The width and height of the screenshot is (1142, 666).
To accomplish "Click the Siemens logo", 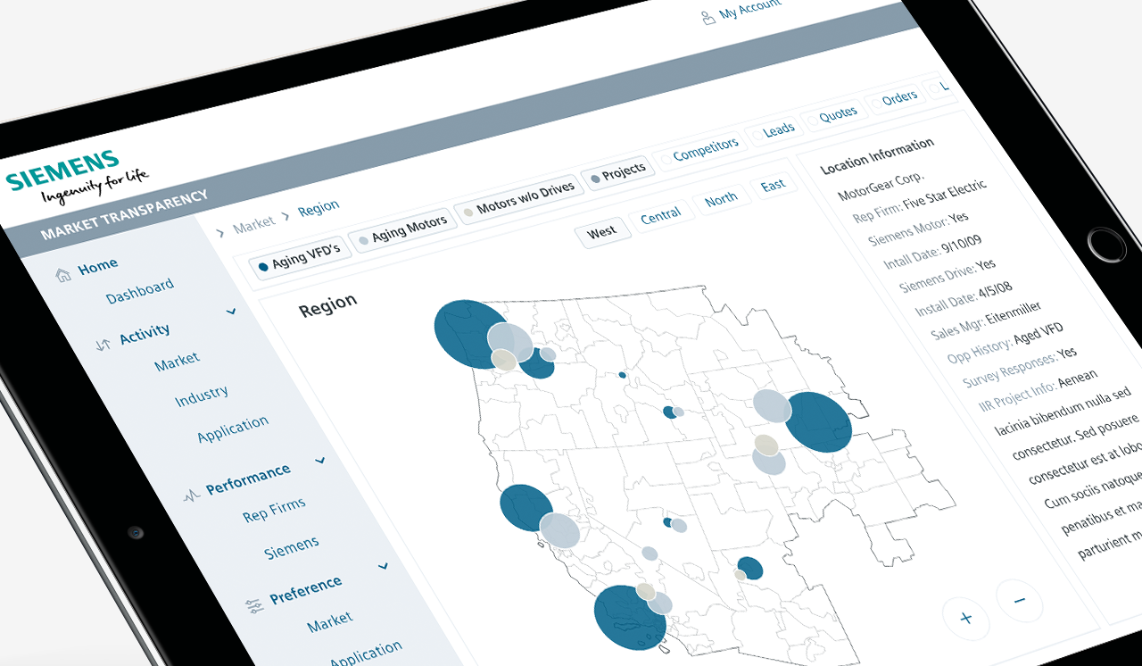I will tap(75, 176).
